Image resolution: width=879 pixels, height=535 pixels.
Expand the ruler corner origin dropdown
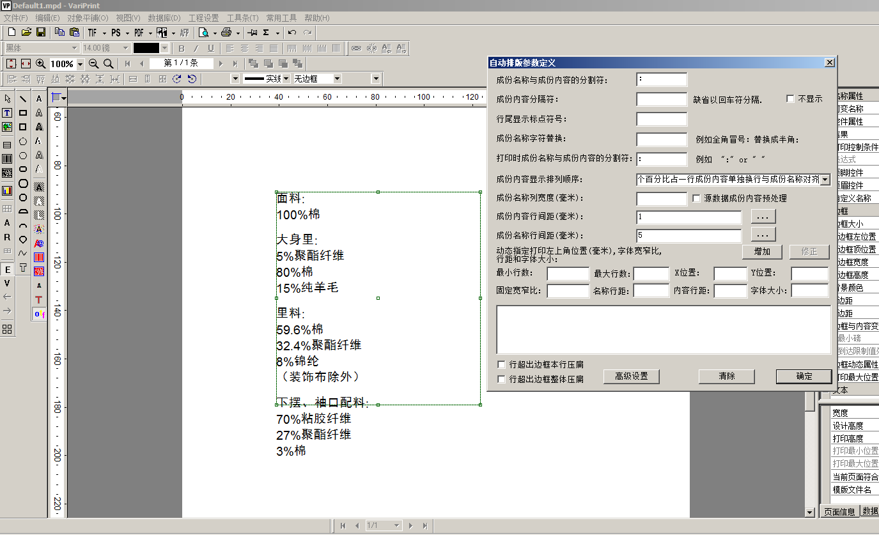click(64, 97)
